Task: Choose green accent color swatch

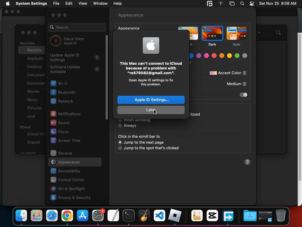Action: click(x=237, y=56)
